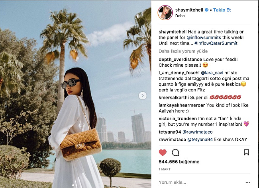Visit victoria_trondsen's profile
The width and height of the screenshot is (259, 188).
click(178, 118)
